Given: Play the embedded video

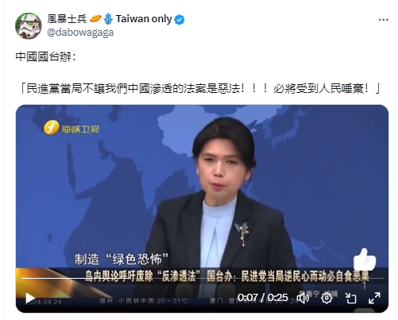Looking at the screenshot, I should click(x=30, y=299).
